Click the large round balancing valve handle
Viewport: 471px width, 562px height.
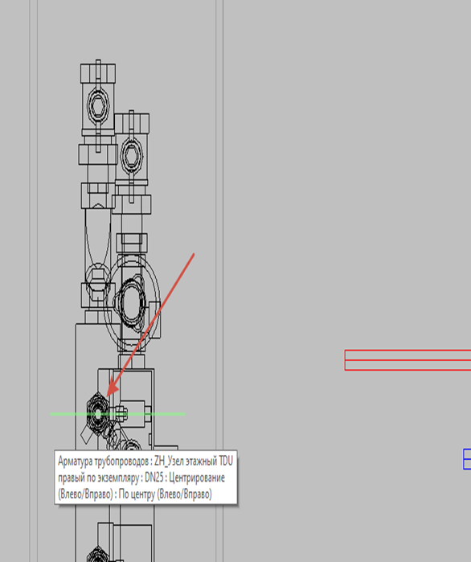point(132,301)
